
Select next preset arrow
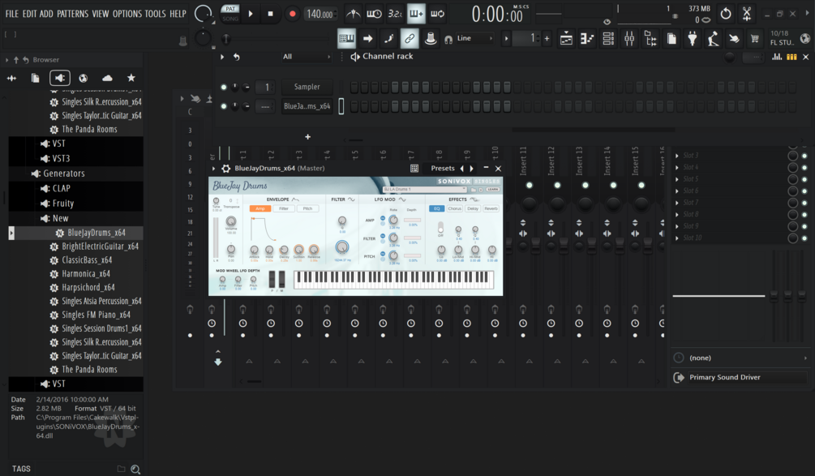point(472,169)
